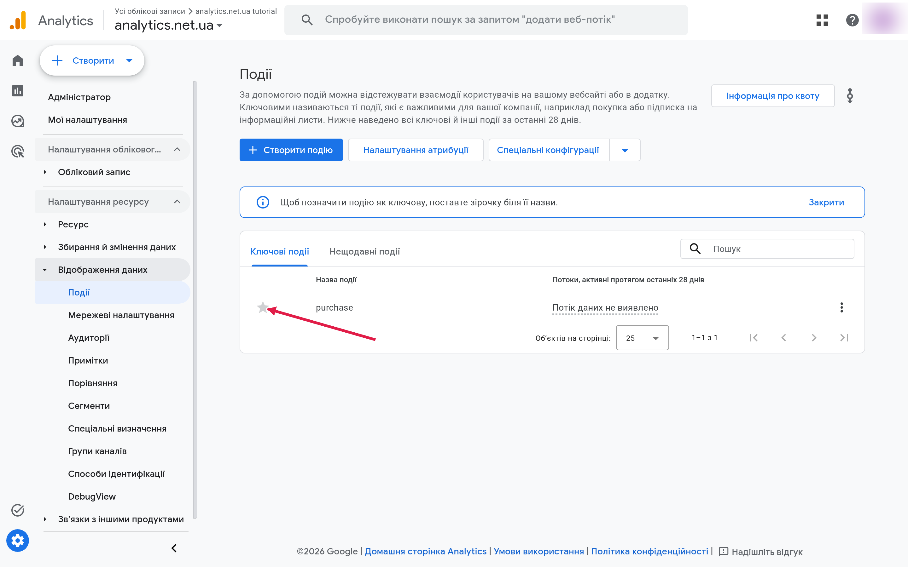Select Аудиторії in sidebar
The height and width of the screenshot is (567, 908).
point(89,338)
